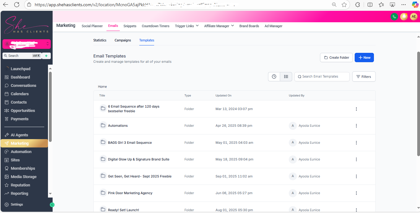This screenshot has height=213, width=420.
Task: Click the green phone dialer icon
Action: click(x=394, y=17)
